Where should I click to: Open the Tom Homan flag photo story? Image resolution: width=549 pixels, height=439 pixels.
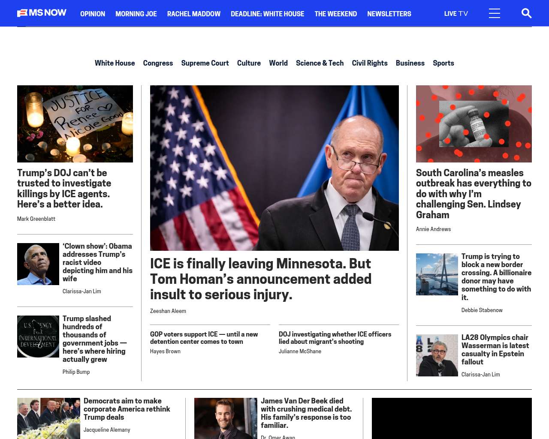(274, 168)
